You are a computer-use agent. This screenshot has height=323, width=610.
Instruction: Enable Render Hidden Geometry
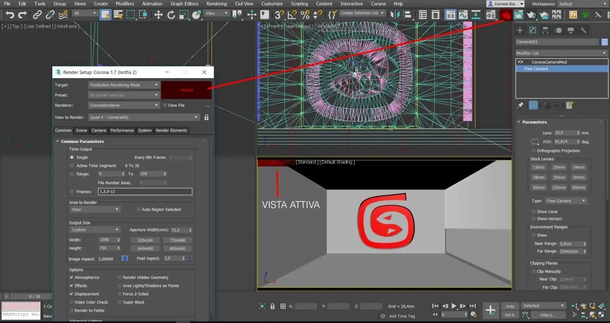pos(120,277)
